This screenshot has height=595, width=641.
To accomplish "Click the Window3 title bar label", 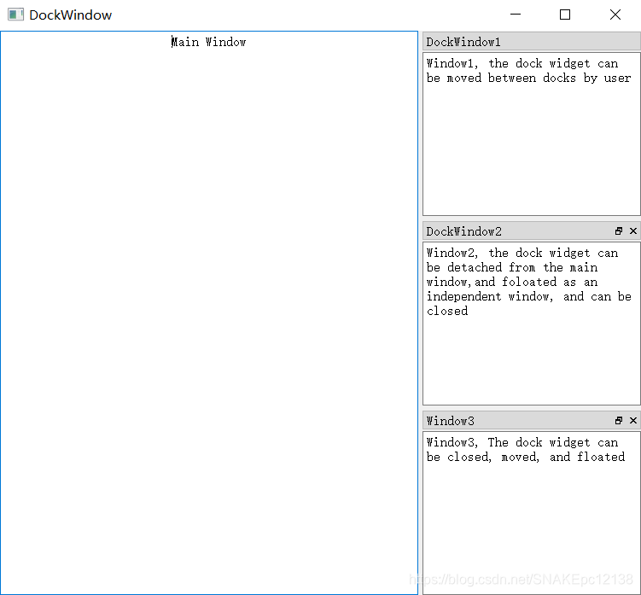I will 450,421.
